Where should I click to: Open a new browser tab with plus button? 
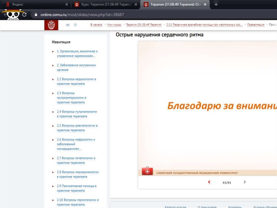(x=216, y=5)
